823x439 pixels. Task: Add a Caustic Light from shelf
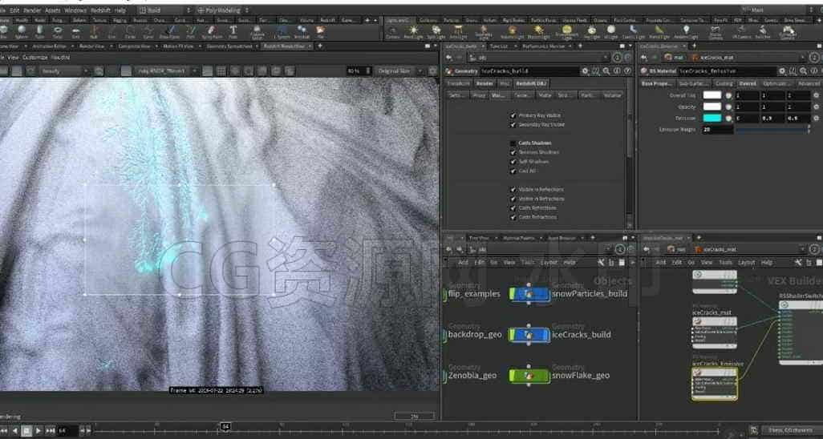point(634,32)
